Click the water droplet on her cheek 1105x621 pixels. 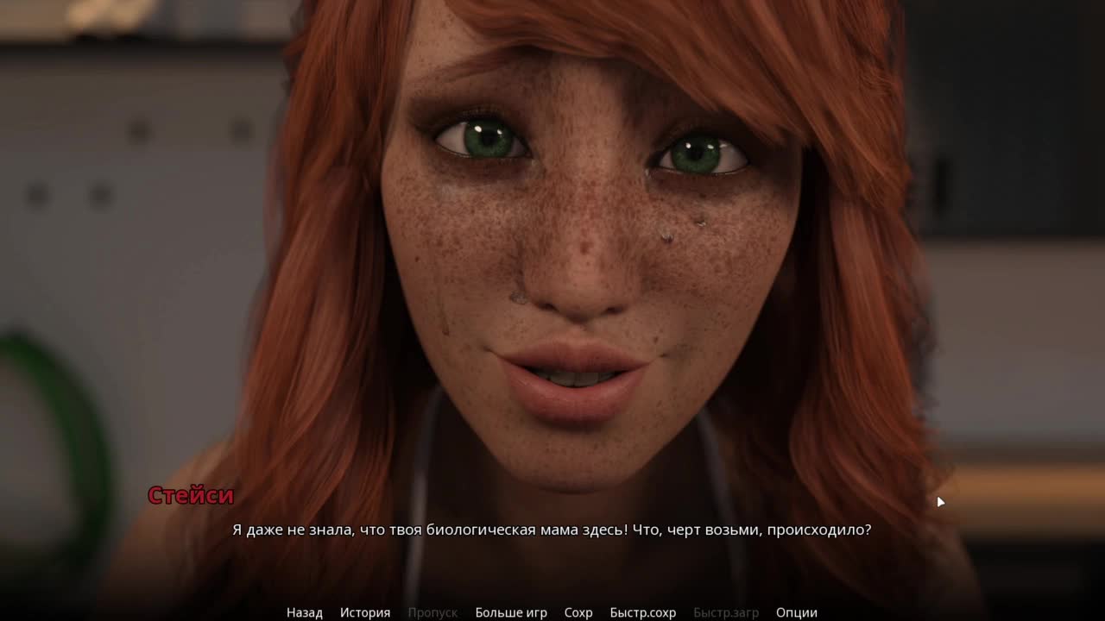(666, 235)
